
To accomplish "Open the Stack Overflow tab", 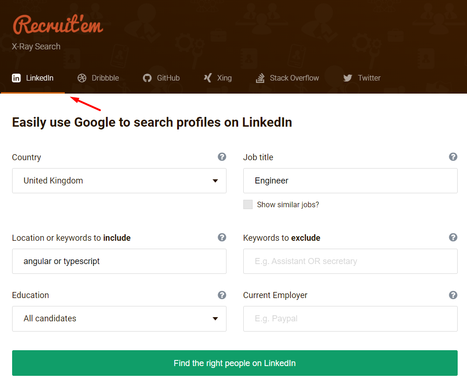I will [288, 78].
